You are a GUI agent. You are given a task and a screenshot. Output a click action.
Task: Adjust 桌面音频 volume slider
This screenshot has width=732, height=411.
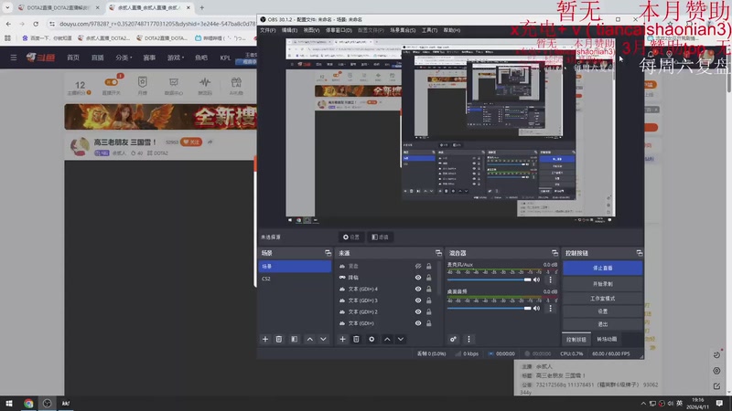tap(490, 308)
